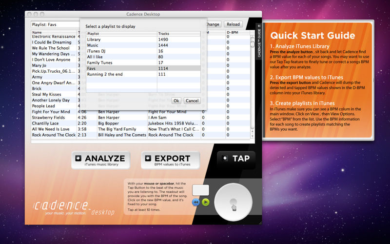This screenshot has height=244, width=390.
Task: Click artist Bill Haley and The Comets
Action: [122, 135]
